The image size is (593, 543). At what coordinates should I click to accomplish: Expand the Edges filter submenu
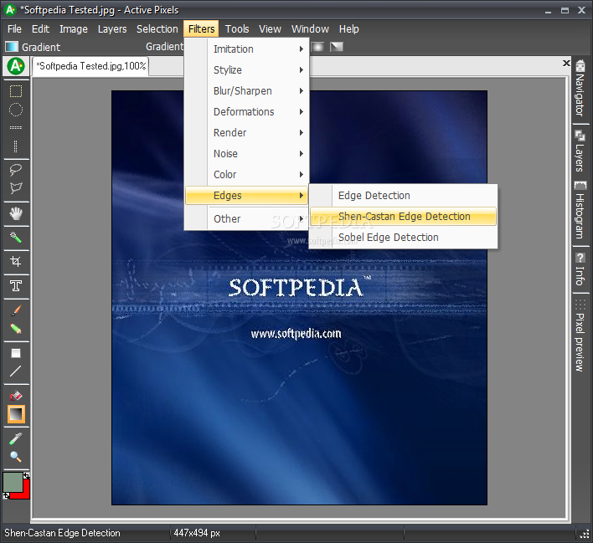pyautogui.click(x=246, y=195)
